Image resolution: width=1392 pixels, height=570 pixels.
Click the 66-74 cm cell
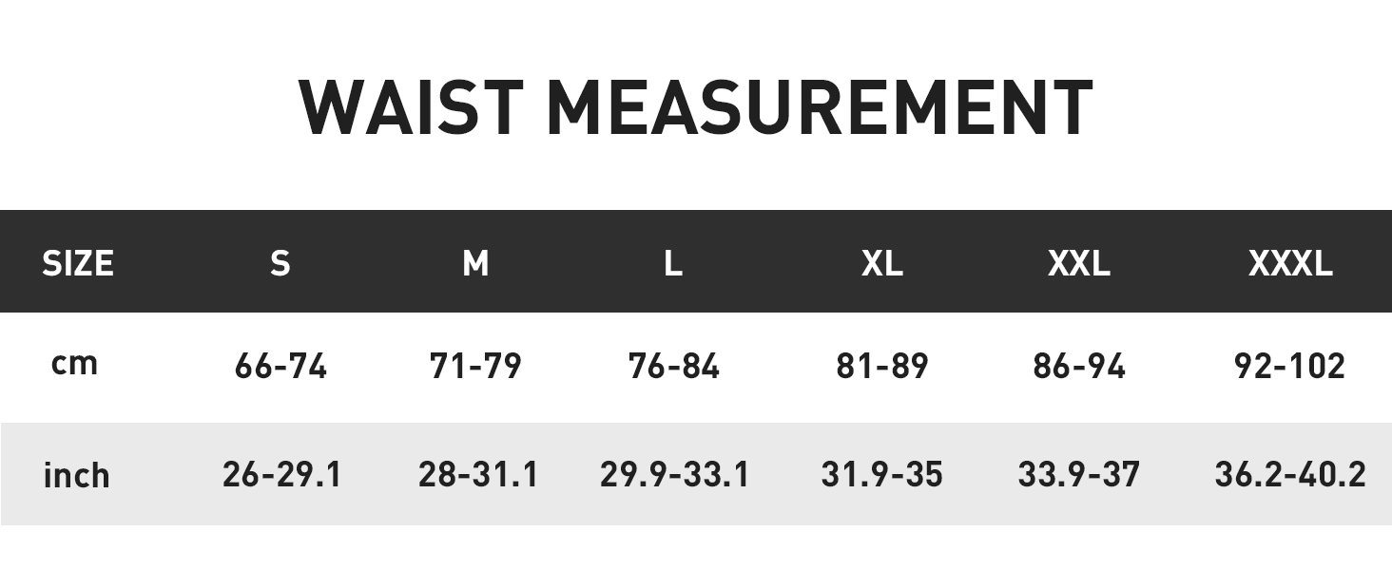pyautogui.click(x=280, y=366)
